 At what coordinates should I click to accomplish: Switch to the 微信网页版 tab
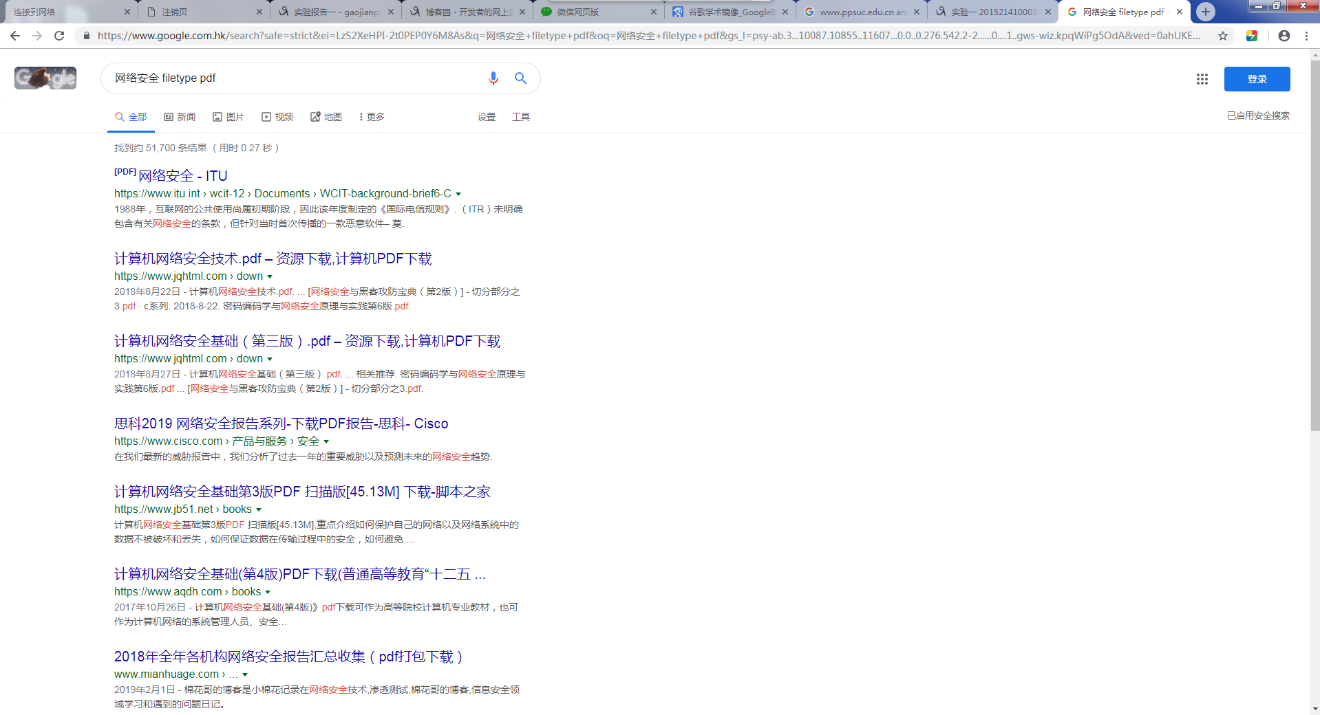597,12
